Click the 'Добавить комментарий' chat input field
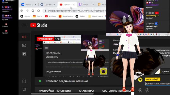Viewport: 170px width, 95px height. [x=158, y=84]
